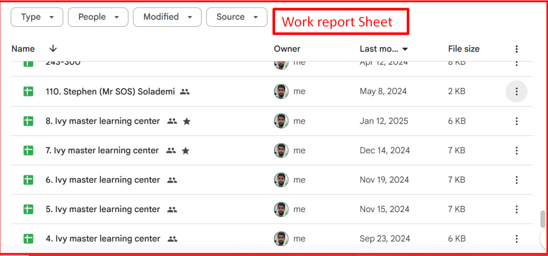Expand the People filter dropdown

[x=98, y=17]
